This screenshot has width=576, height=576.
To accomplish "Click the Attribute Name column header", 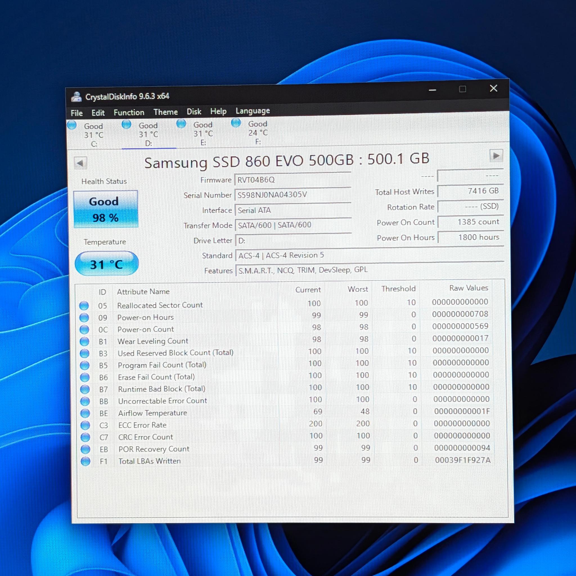I will [143, 292].
